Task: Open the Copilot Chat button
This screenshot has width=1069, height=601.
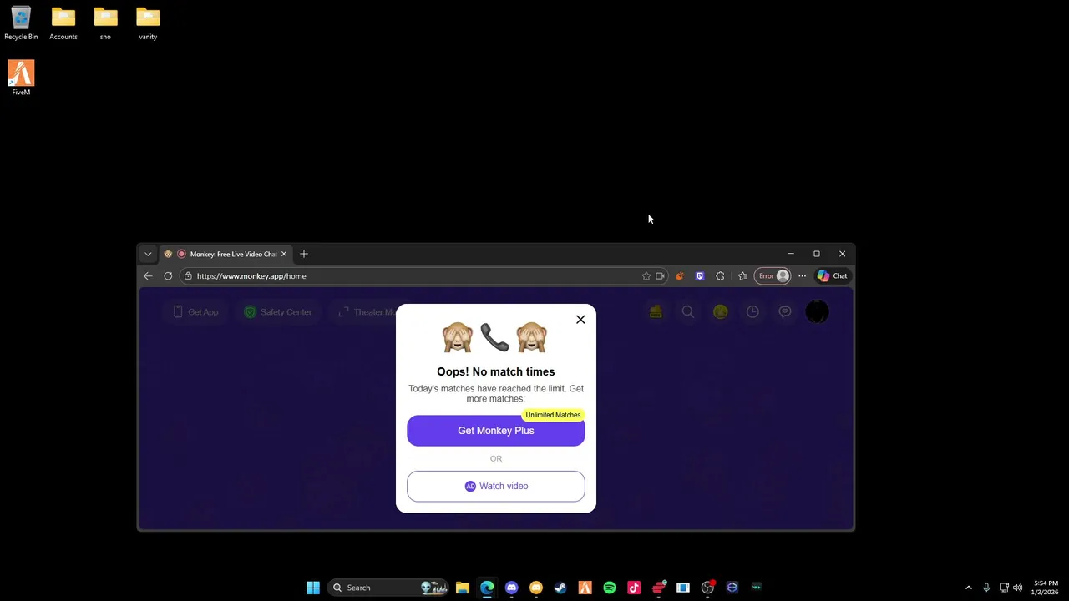Action: tap(833, 275)
